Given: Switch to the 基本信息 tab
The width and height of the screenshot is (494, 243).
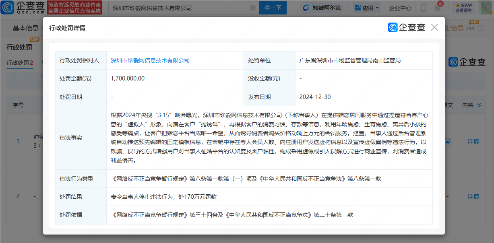Looking at the screenshot, I should (26, 28).
